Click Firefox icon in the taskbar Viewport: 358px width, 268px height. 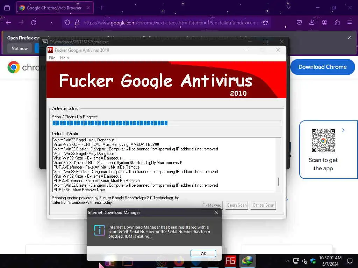click(x=179, y=261)
